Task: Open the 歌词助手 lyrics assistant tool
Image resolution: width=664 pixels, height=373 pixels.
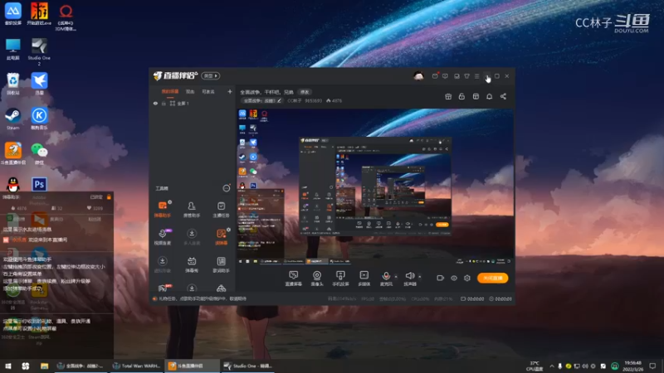Action: click(221, 264)
